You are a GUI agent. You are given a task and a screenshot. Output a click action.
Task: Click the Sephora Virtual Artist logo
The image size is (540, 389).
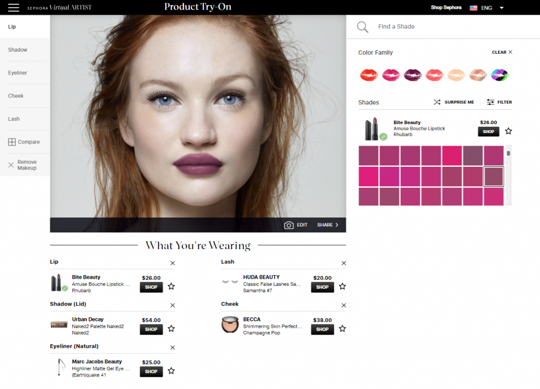(x=60, y=7)
